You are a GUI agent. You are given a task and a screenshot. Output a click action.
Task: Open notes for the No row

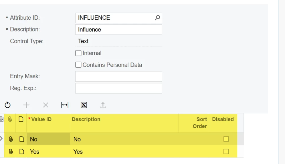point(21,139)
